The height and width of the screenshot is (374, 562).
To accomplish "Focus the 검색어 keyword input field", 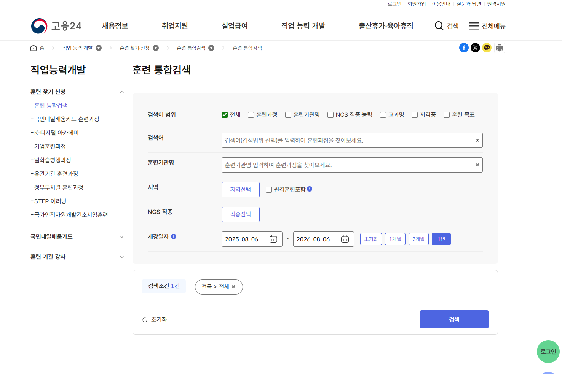I will 352,140.
